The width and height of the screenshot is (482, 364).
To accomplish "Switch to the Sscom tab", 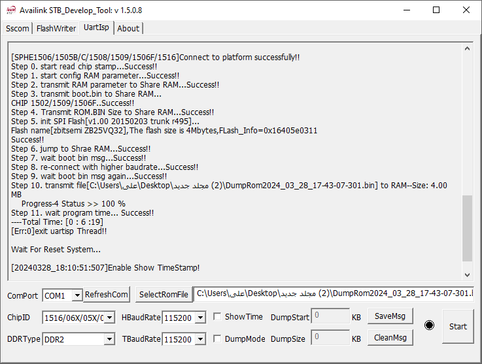I will 18,28.
